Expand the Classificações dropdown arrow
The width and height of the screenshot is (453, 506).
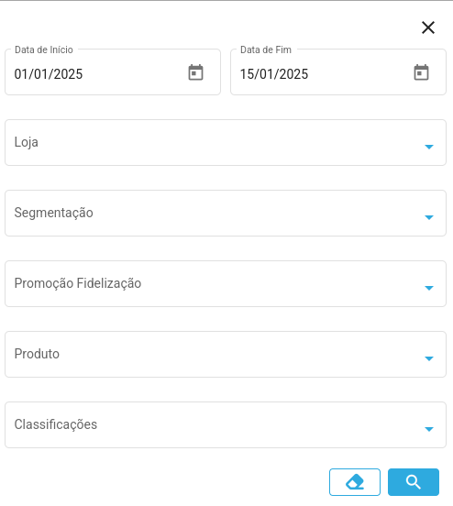(x=429, y=429)
